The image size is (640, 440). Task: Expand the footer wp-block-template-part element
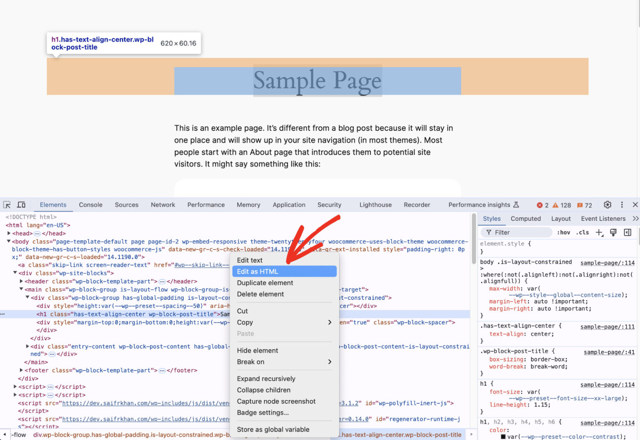coord(21,370)
